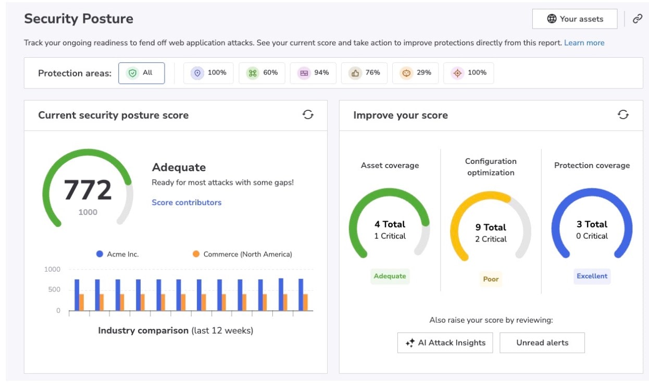The image size is (649, 383).
Task: Click the Asset coverage gauge showing 4 Total
Action: coord(390,224)
